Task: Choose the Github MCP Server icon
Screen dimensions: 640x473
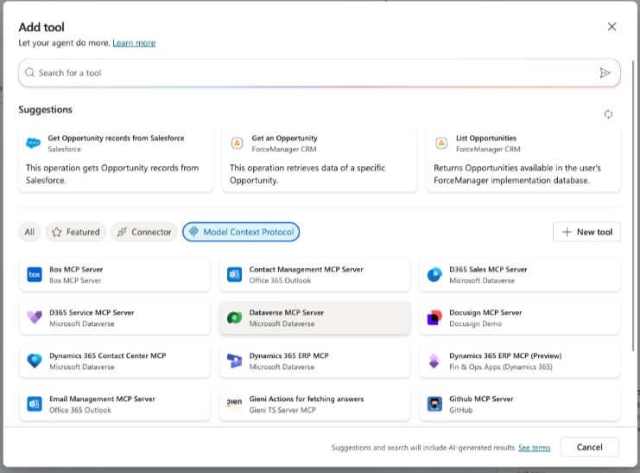Action: [x=434, y=404]
